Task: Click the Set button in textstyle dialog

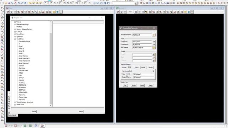Action: click(x=125, y=85)
